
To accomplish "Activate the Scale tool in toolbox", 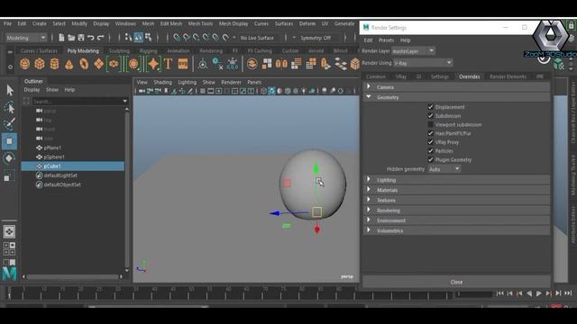I will tap(9, 176).
